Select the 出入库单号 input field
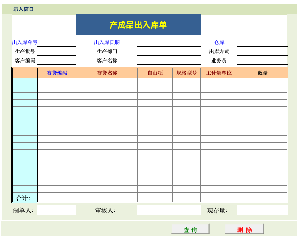This screenshot has width=297, height=241. [57, 42]
